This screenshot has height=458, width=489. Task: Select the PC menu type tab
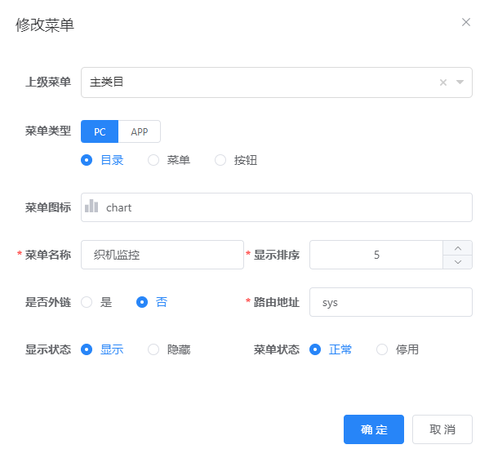(100, 131)
